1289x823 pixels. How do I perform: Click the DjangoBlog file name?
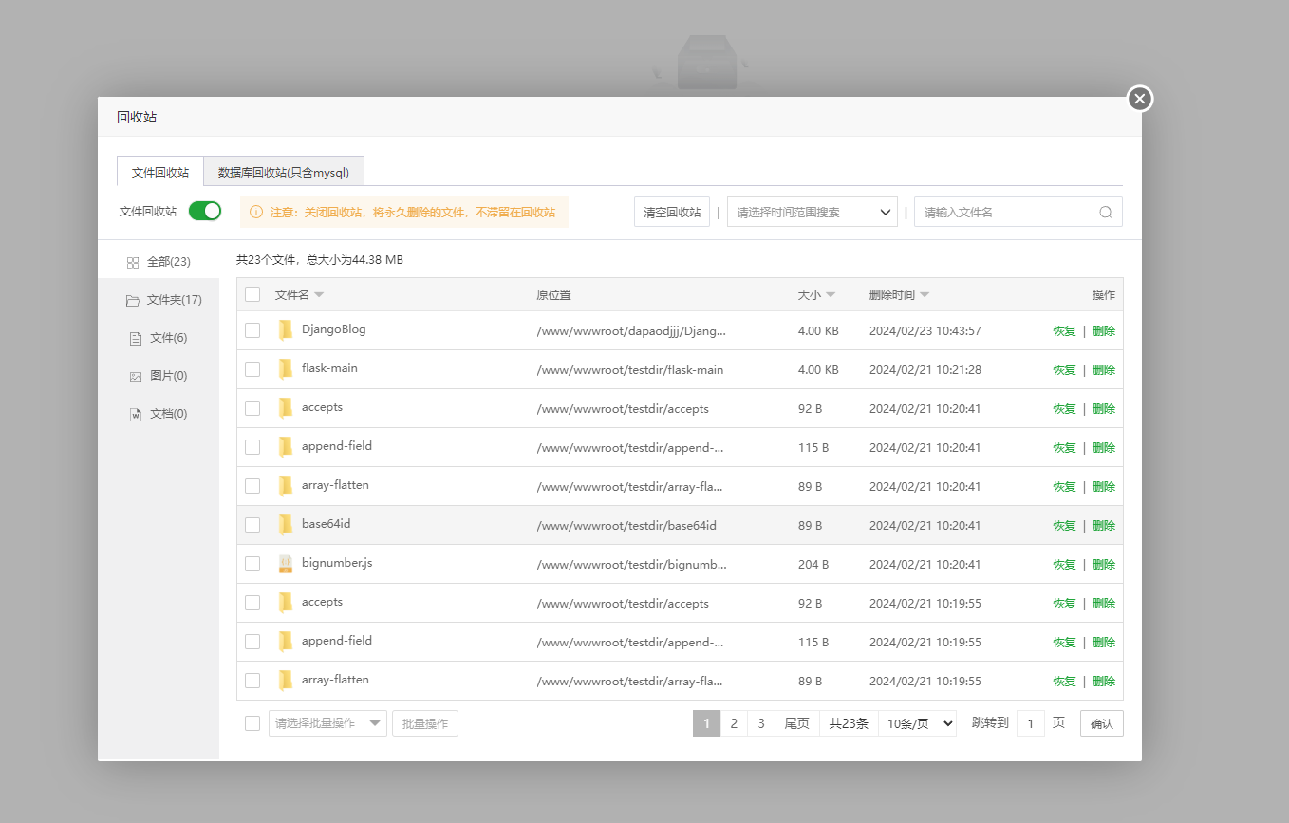coord(334,329)
